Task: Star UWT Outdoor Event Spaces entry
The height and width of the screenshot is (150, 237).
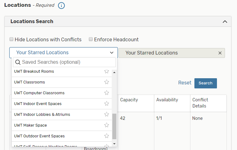Action: (x=106, y=136)
